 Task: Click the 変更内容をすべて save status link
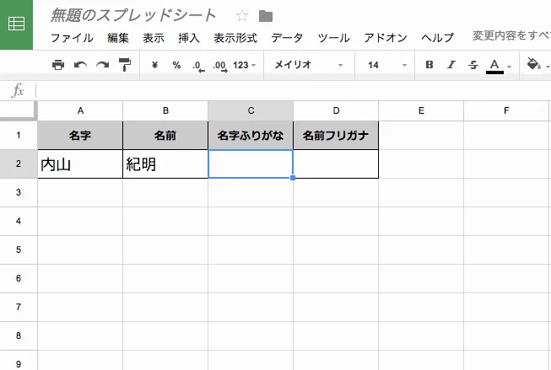[511, 35]
